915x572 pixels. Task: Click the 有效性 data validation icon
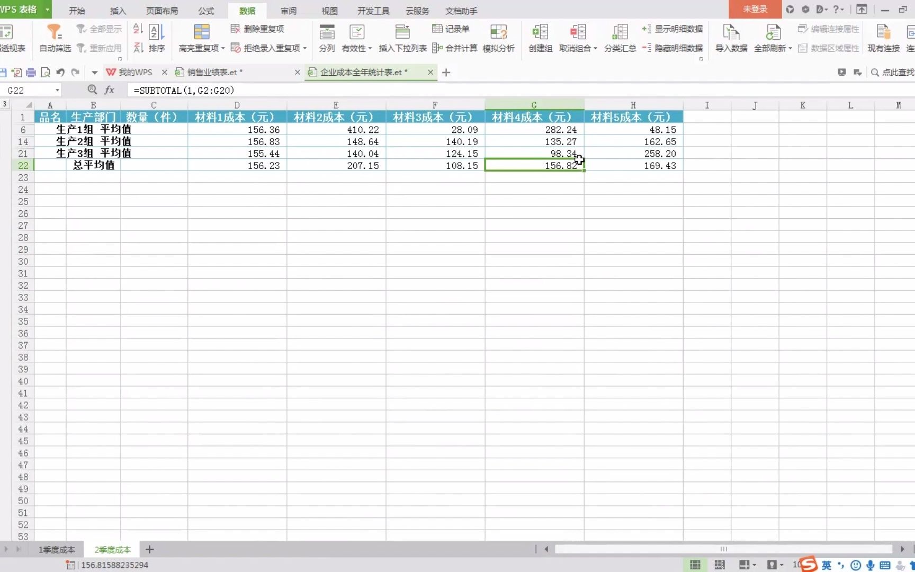pos(357,32)
